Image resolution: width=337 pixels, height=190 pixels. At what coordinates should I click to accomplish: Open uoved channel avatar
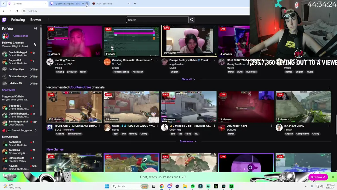(107, 128)
